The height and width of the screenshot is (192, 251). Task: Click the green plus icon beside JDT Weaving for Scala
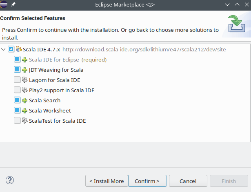pos(24,70)
